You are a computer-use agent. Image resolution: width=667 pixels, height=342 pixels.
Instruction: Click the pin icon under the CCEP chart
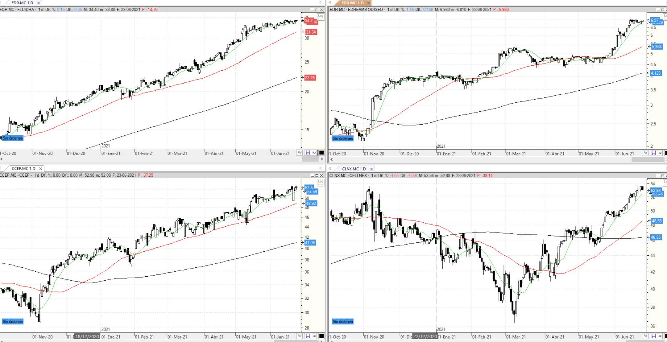(315, 336)
